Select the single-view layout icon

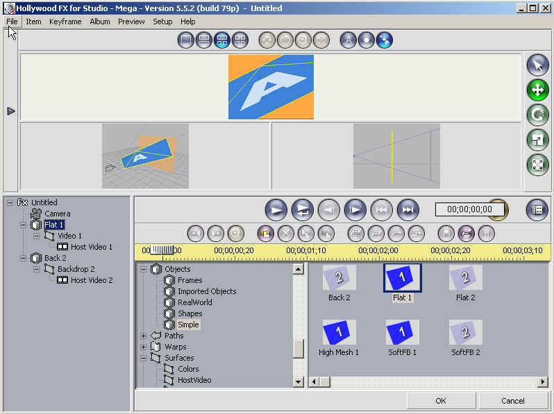coord(186,40)
